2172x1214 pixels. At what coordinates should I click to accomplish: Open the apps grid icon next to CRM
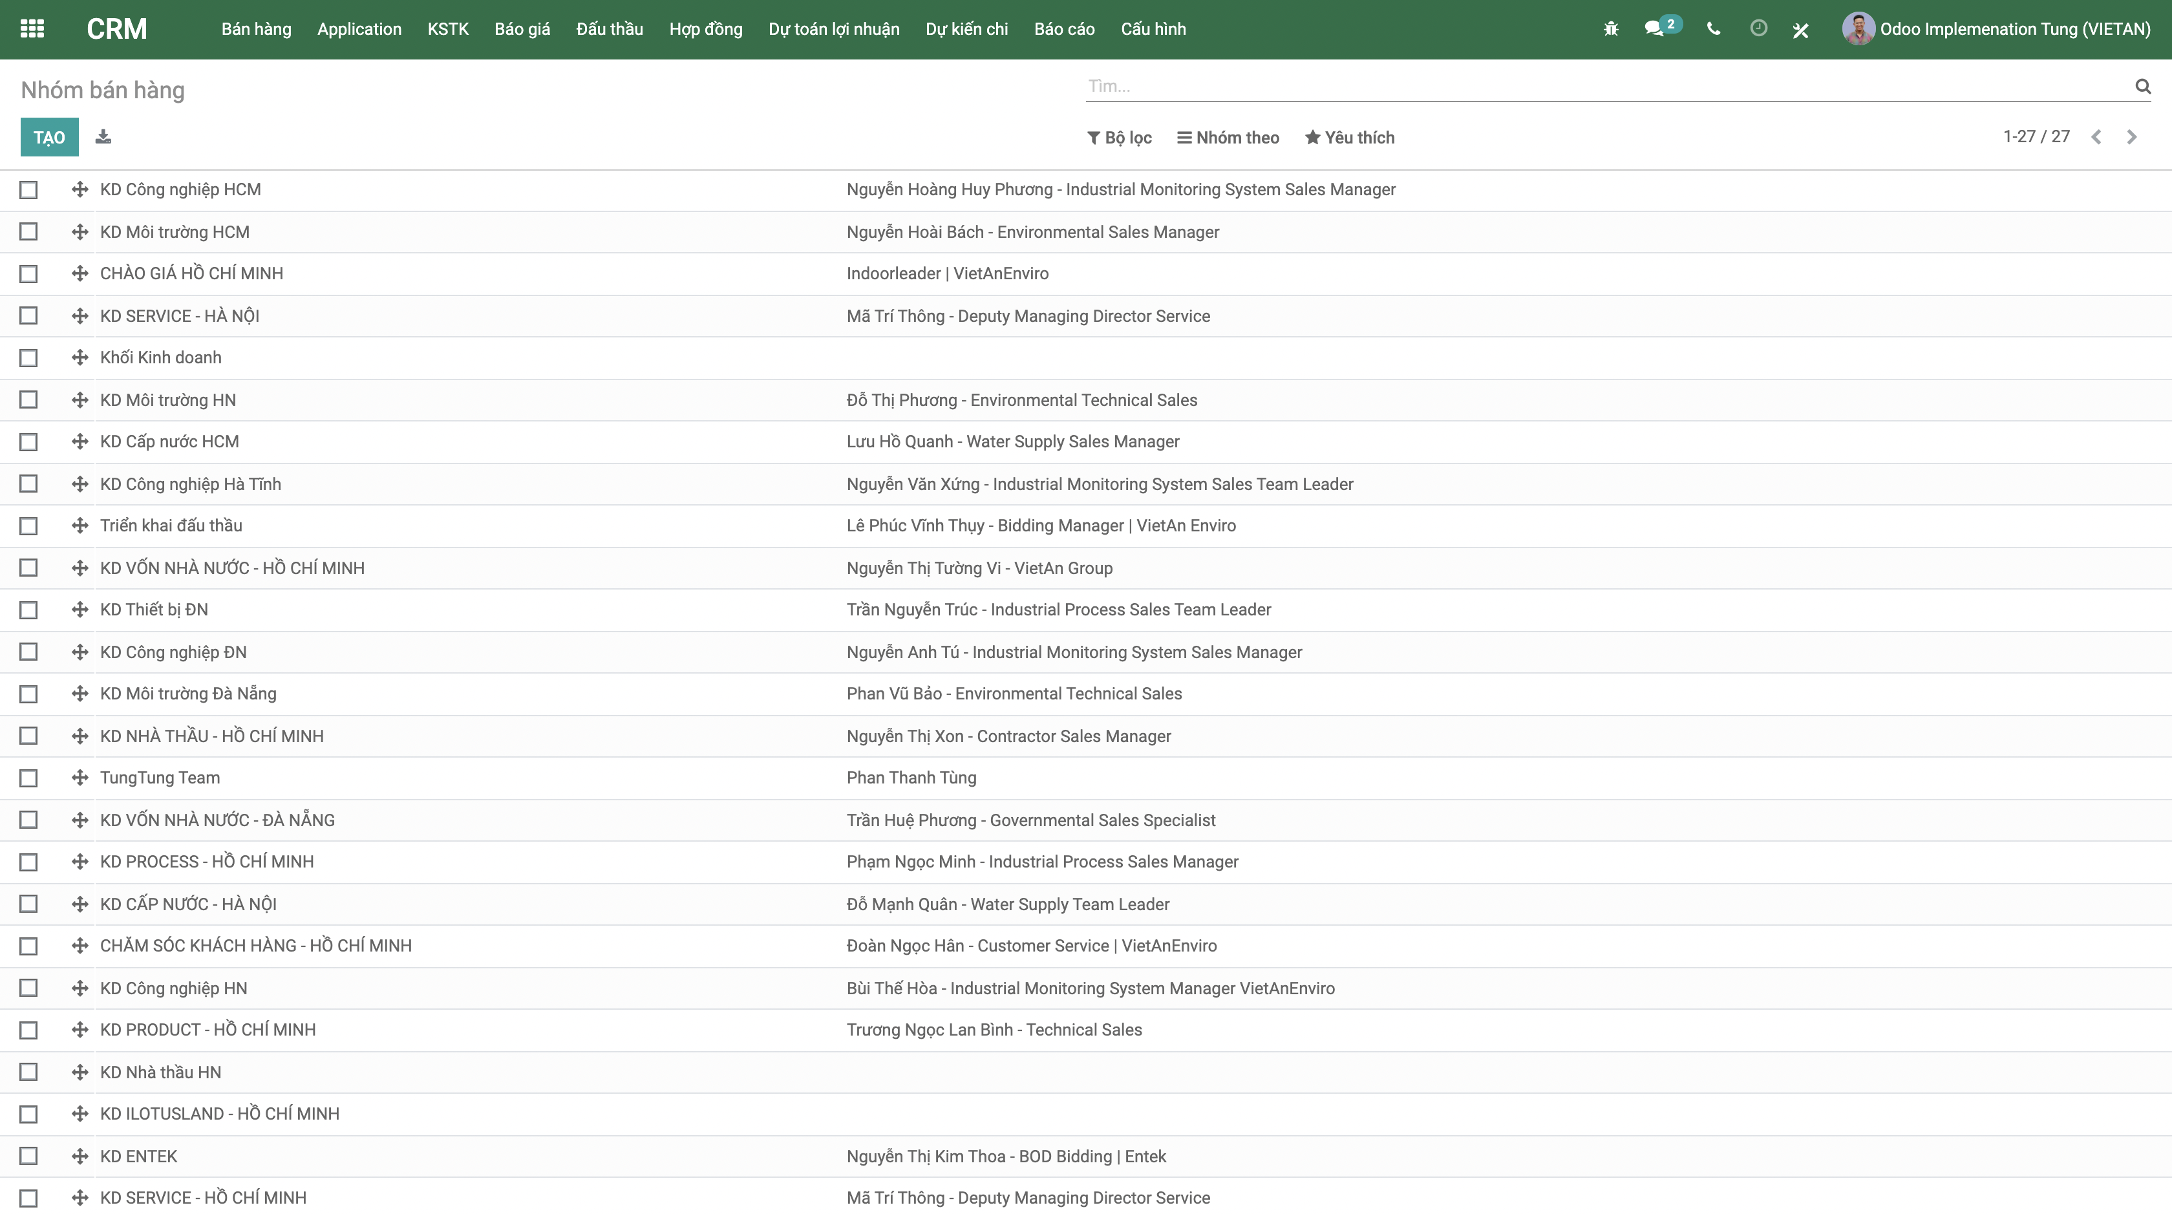[33, 28]
